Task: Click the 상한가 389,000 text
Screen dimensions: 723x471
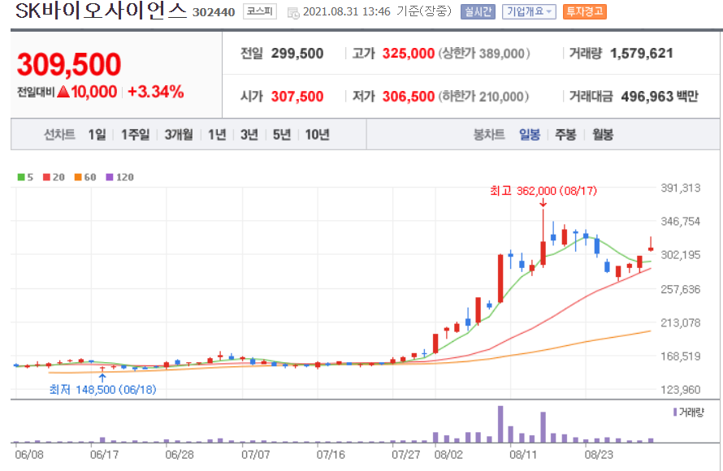Action: [483, 54]
